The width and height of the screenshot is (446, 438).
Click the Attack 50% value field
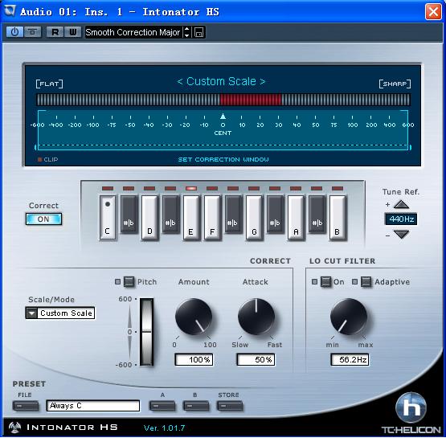pos(256,359)
